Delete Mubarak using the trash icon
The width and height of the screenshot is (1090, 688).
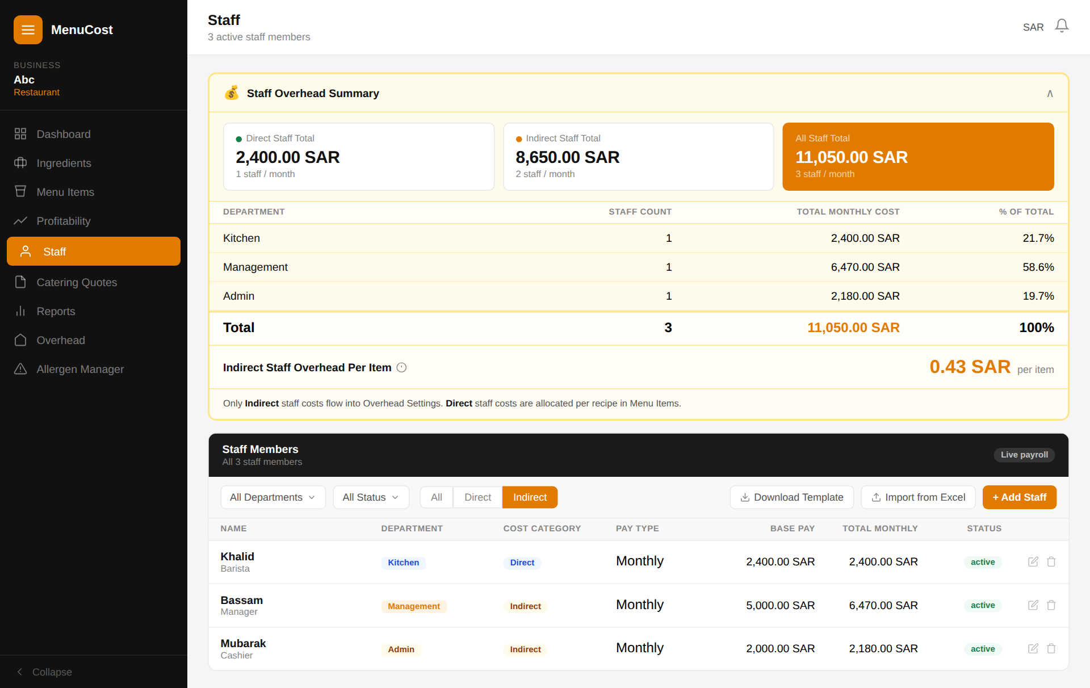click(x=1051, y=648)
